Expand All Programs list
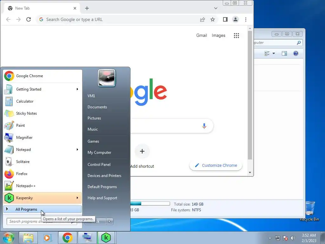This screenshot has width=325, height=244. pos(43,209)
